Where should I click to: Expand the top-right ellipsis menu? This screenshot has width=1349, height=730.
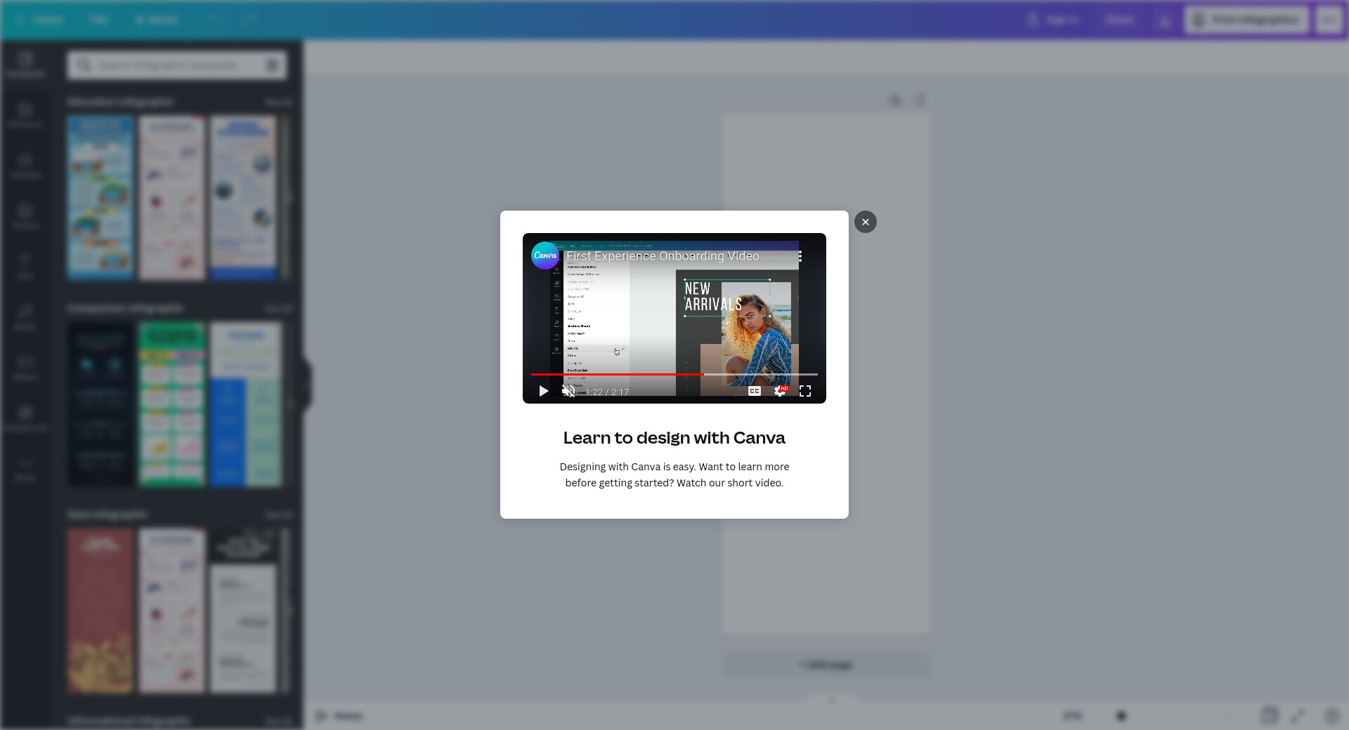[1329, 20]
